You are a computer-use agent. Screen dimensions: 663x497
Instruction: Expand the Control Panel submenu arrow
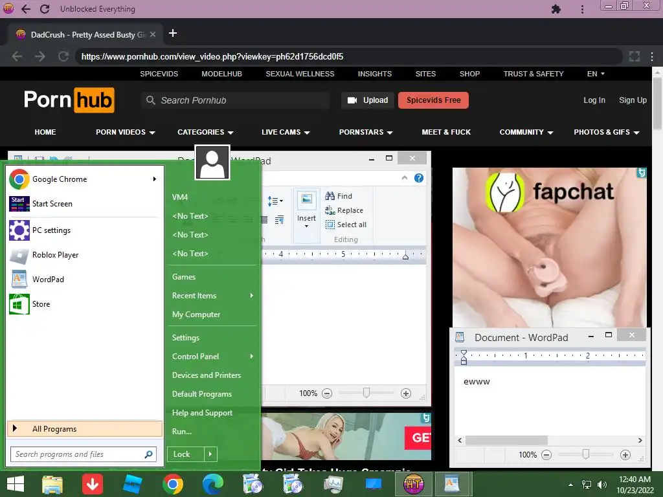(x=252, y=357)
